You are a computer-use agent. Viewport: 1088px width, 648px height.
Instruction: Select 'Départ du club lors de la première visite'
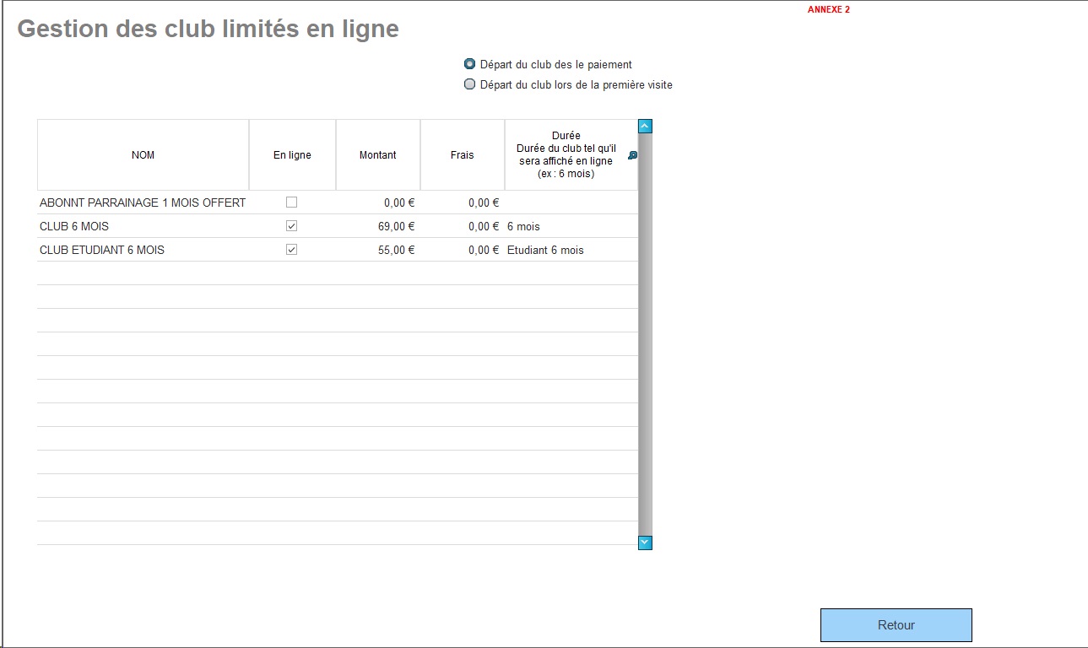(469, 84)
